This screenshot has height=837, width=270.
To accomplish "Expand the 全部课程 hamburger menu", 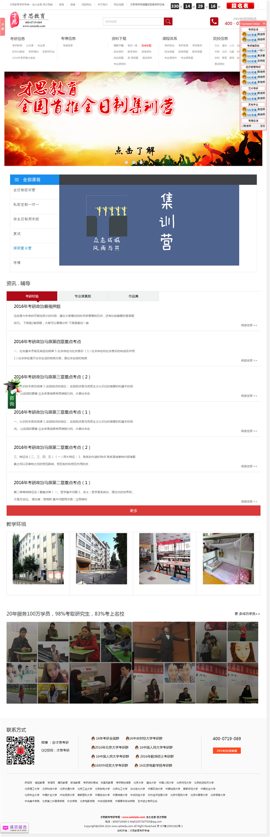I will [17, 180].
